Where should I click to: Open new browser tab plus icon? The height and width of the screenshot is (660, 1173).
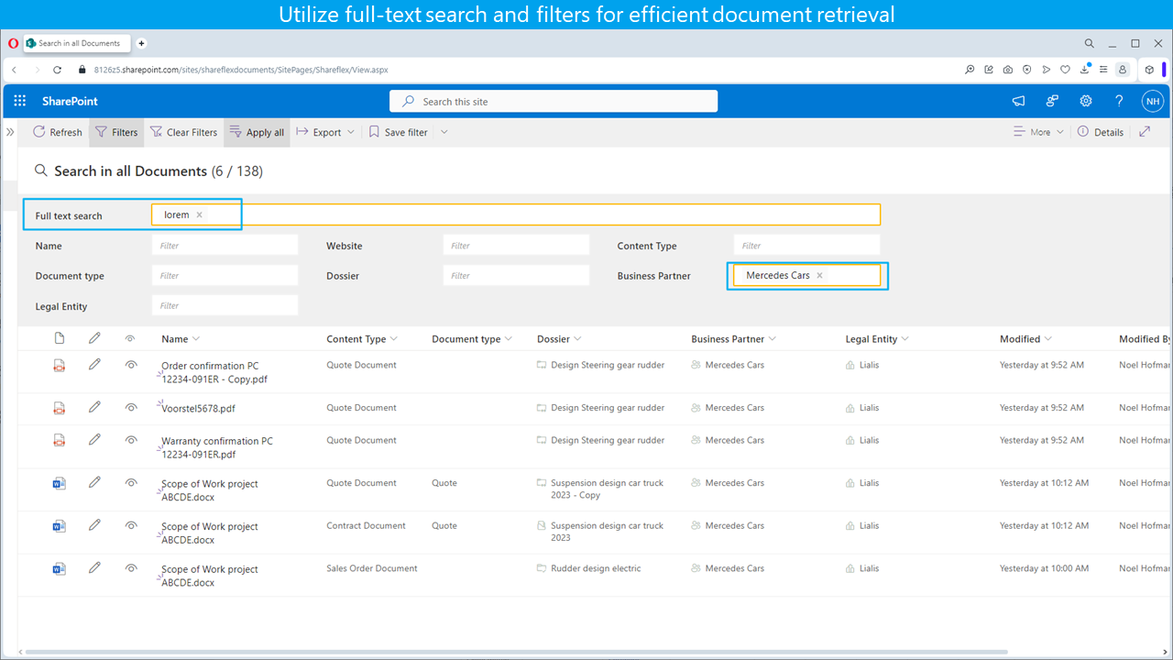(x=142, y=43)
